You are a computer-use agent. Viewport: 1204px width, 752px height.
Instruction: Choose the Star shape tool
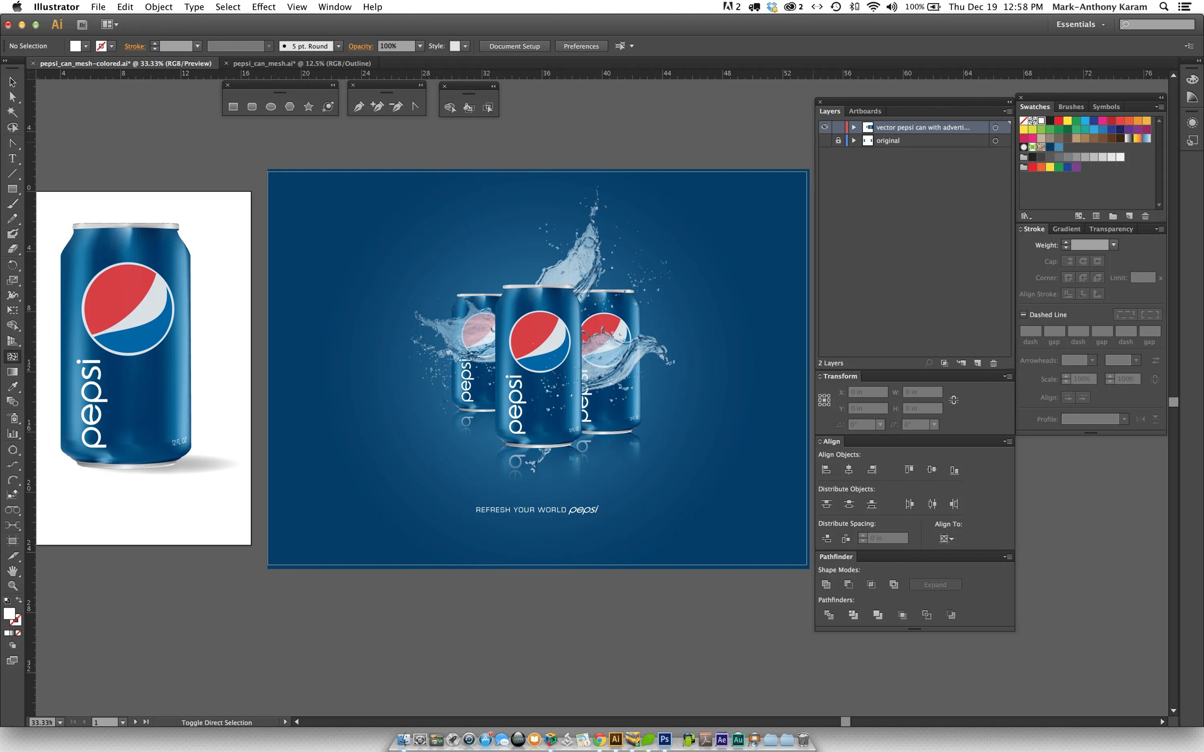[x=309, y=106]
